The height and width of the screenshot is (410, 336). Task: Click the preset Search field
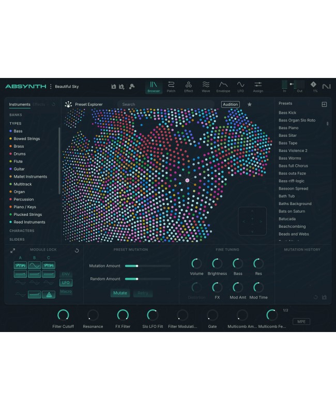pyautogui.click(x=165, y=104)
